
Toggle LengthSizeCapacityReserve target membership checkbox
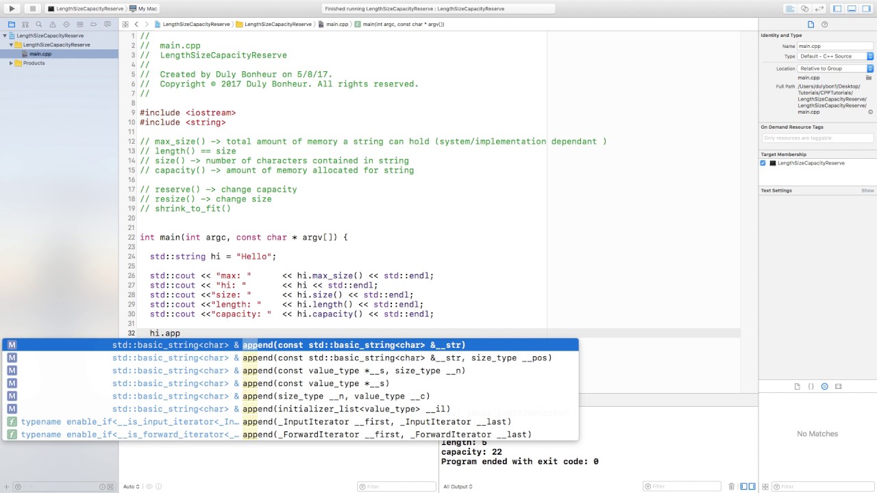[763, 163]
